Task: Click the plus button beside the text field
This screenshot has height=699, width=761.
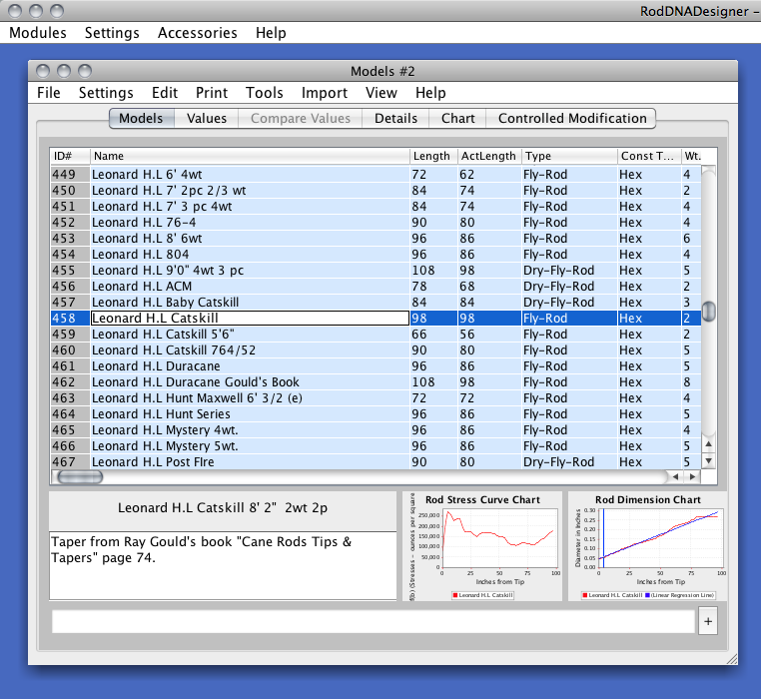Action: [x=708, y=621]
